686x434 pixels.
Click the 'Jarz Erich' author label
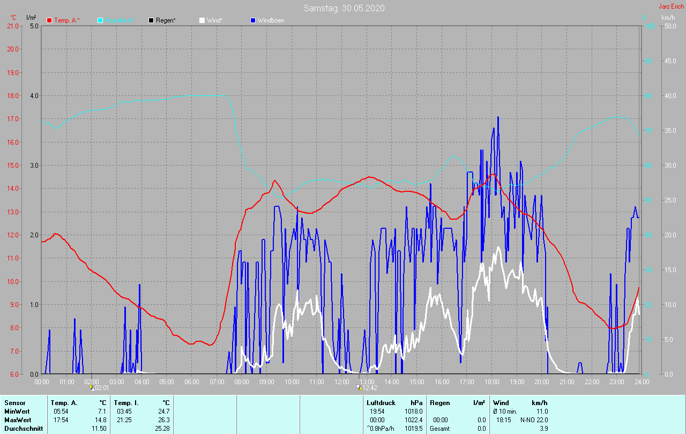click(672, 6)
